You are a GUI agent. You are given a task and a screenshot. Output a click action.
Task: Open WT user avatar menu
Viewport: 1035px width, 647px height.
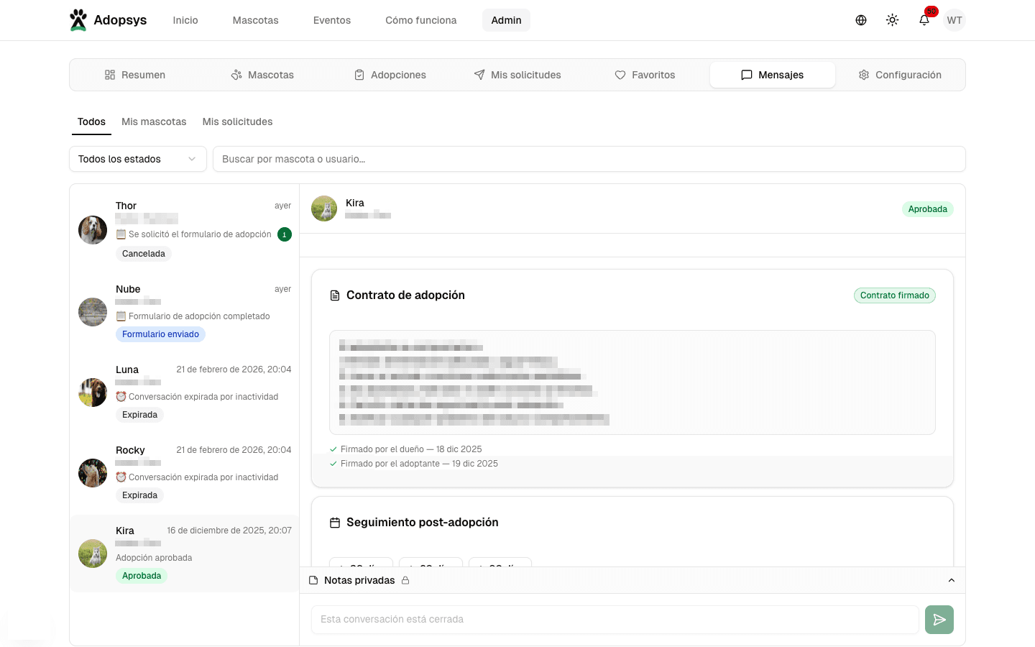pos(954,20)
